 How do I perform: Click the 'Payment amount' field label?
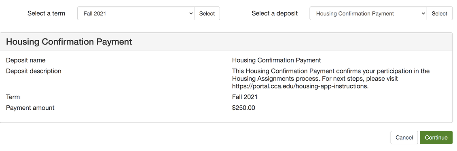coord(30,108)
